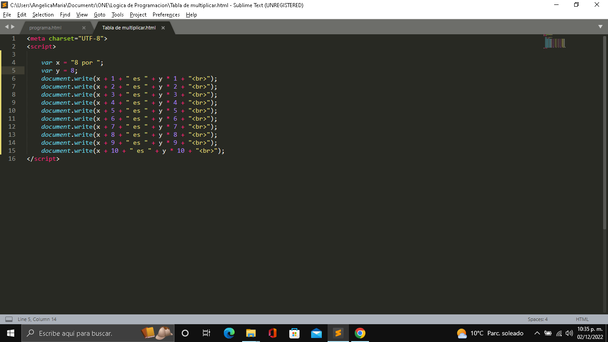Click line number 16 in gutter

[x=12, y=159]
